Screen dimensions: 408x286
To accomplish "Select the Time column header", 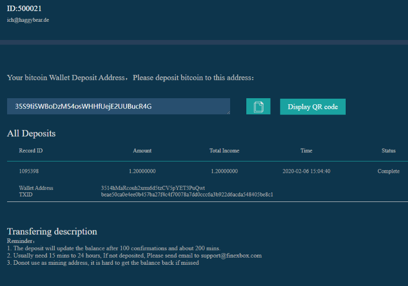I will [306, 151].
